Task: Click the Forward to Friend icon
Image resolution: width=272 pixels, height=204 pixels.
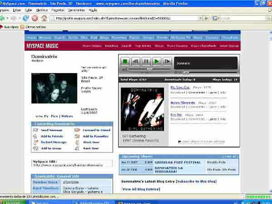Action: (x=77, y=130)
